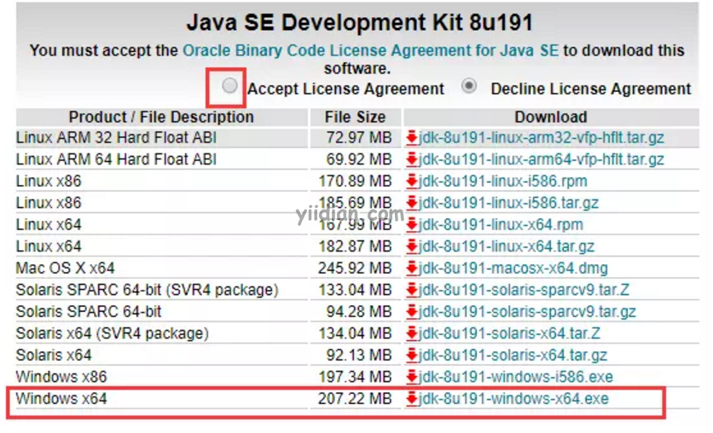713x433 pixels.
Task: Download jdk-8u191-windows-x64.exe
Action: 513,398
